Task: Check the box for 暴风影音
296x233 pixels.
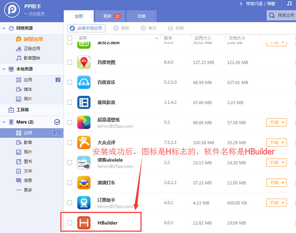Action: [x=70, y=102]
